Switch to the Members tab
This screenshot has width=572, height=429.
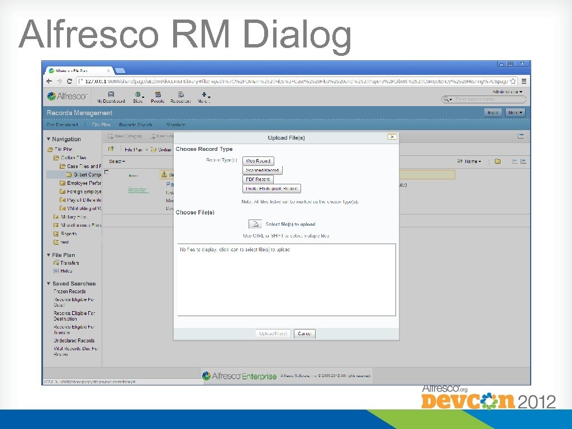pyautogui.click(x=176, y=125)
